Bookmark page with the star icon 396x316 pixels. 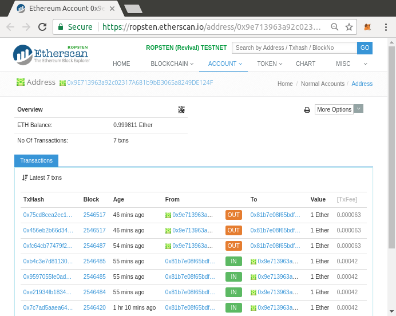click(x=349, y=27)
